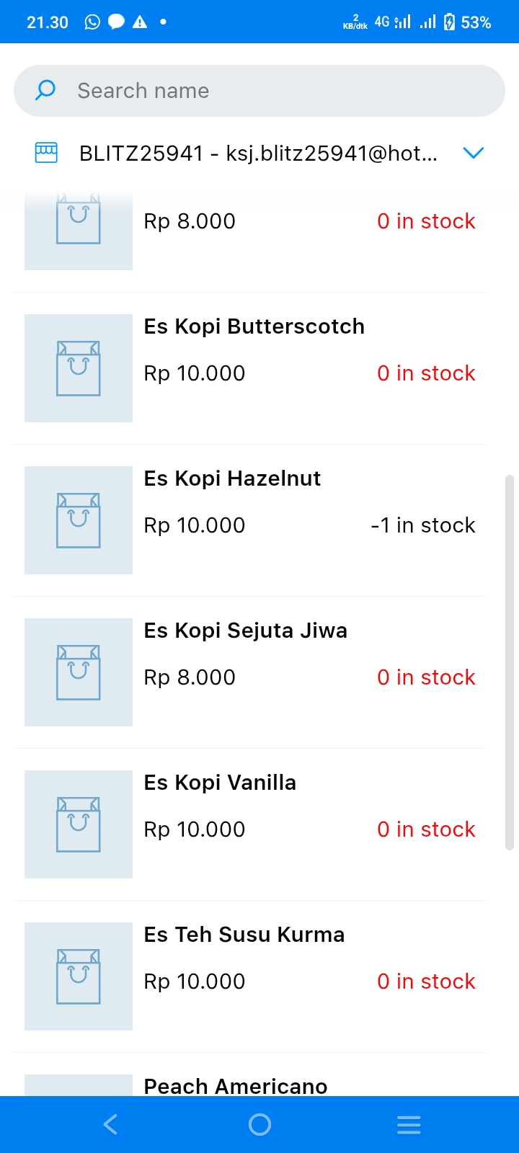This screenshot has width=519, height=1153.
Task: Click the store icon beside BLITZ25941
Action: (x=46, y=153)
